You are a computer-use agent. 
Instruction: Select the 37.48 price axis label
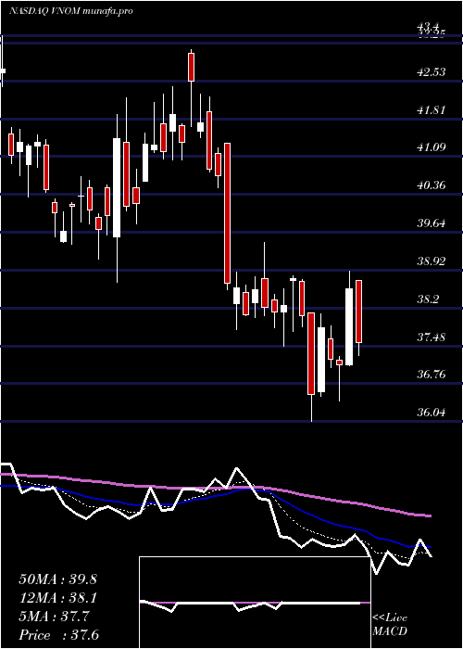(432, 337)
